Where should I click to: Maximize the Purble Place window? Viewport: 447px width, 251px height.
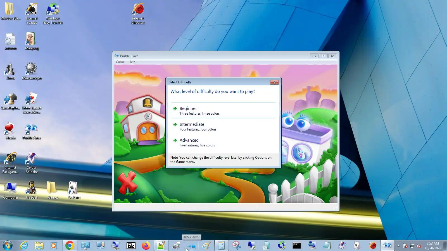click(x=323, y=56)
